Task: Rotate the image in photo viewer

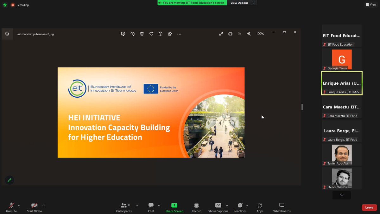Action: [x=133, y=34]
